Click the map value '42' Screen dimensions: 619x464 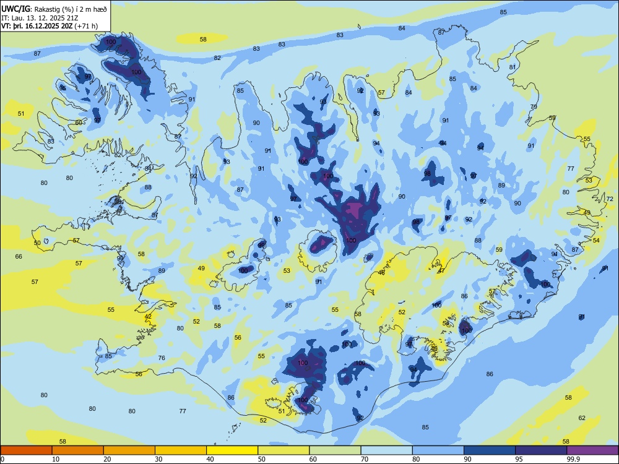148,316
